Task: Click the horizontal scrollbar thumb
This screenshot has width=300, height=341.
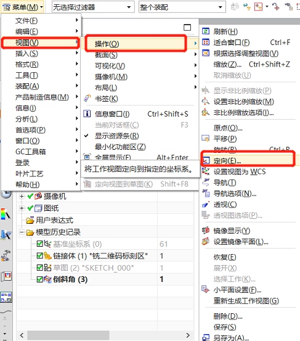Action: pos(68,335)
